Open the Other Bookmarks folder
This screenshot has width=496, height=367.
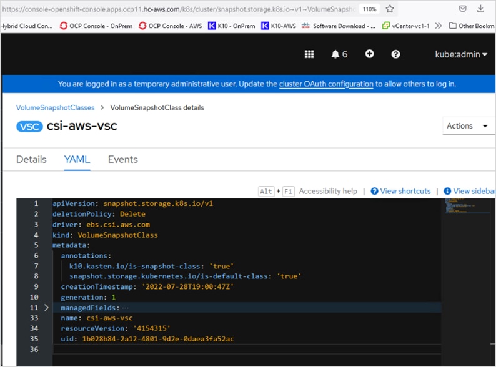[x=472, y=26]
